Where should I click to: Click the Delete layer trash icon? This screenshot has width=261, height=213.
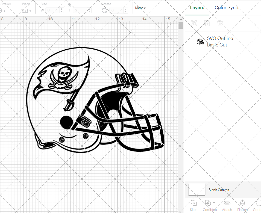tap(220, 23)
